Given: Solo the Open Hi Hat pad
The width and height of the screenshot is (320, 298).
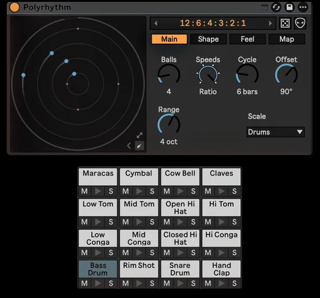Looking at the screenshot, I should 193,222.
